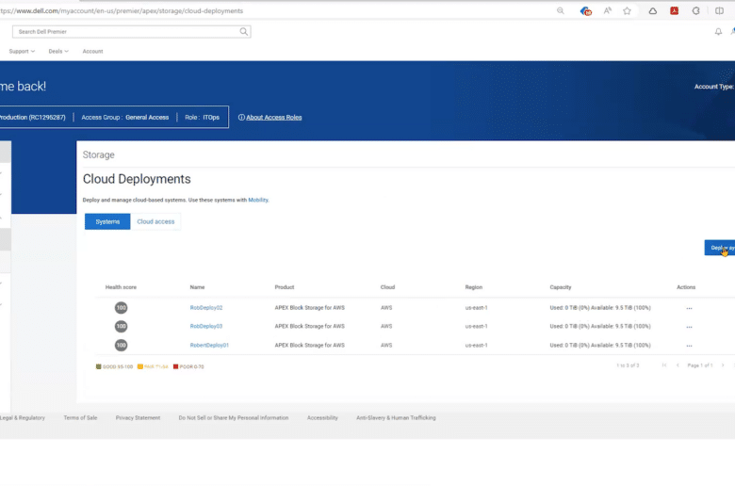
Task: Open the Account menu item
Action: click(92, 51)
